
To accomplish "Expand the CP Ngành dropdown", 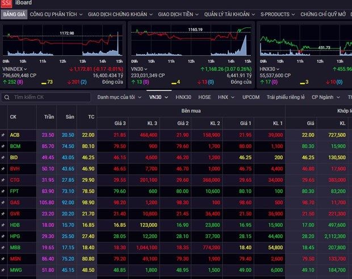I will [x=326, y=98].
